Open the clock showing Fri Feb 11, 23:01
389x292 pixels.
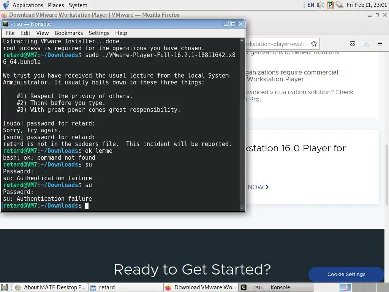pos(367,5)
